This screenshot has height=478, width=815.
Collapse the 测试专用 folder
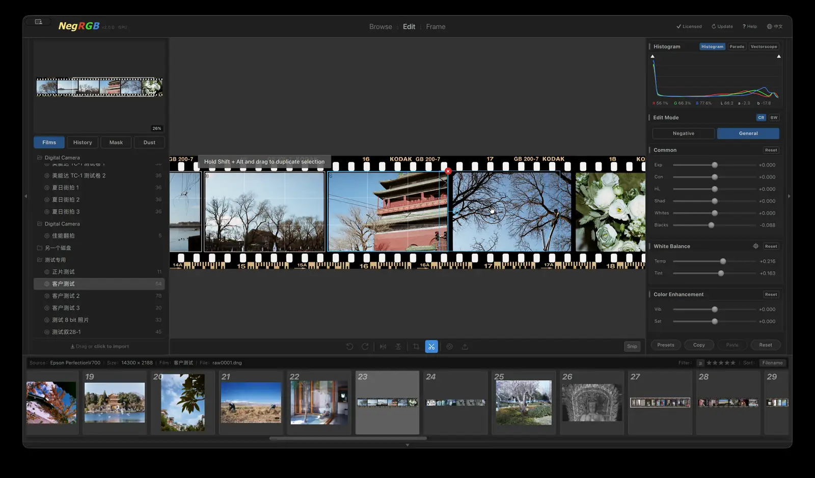(x=40, y=260)
